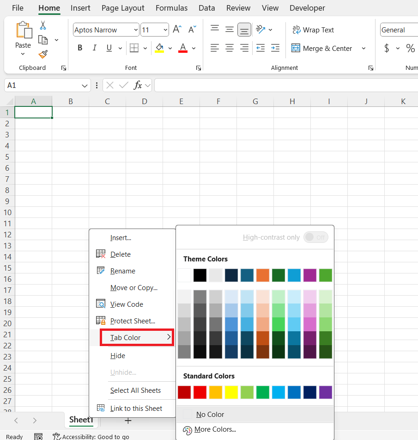Screen dimensions: 418x440
Task: Open the Formulas tab
Action: (171, 8)
